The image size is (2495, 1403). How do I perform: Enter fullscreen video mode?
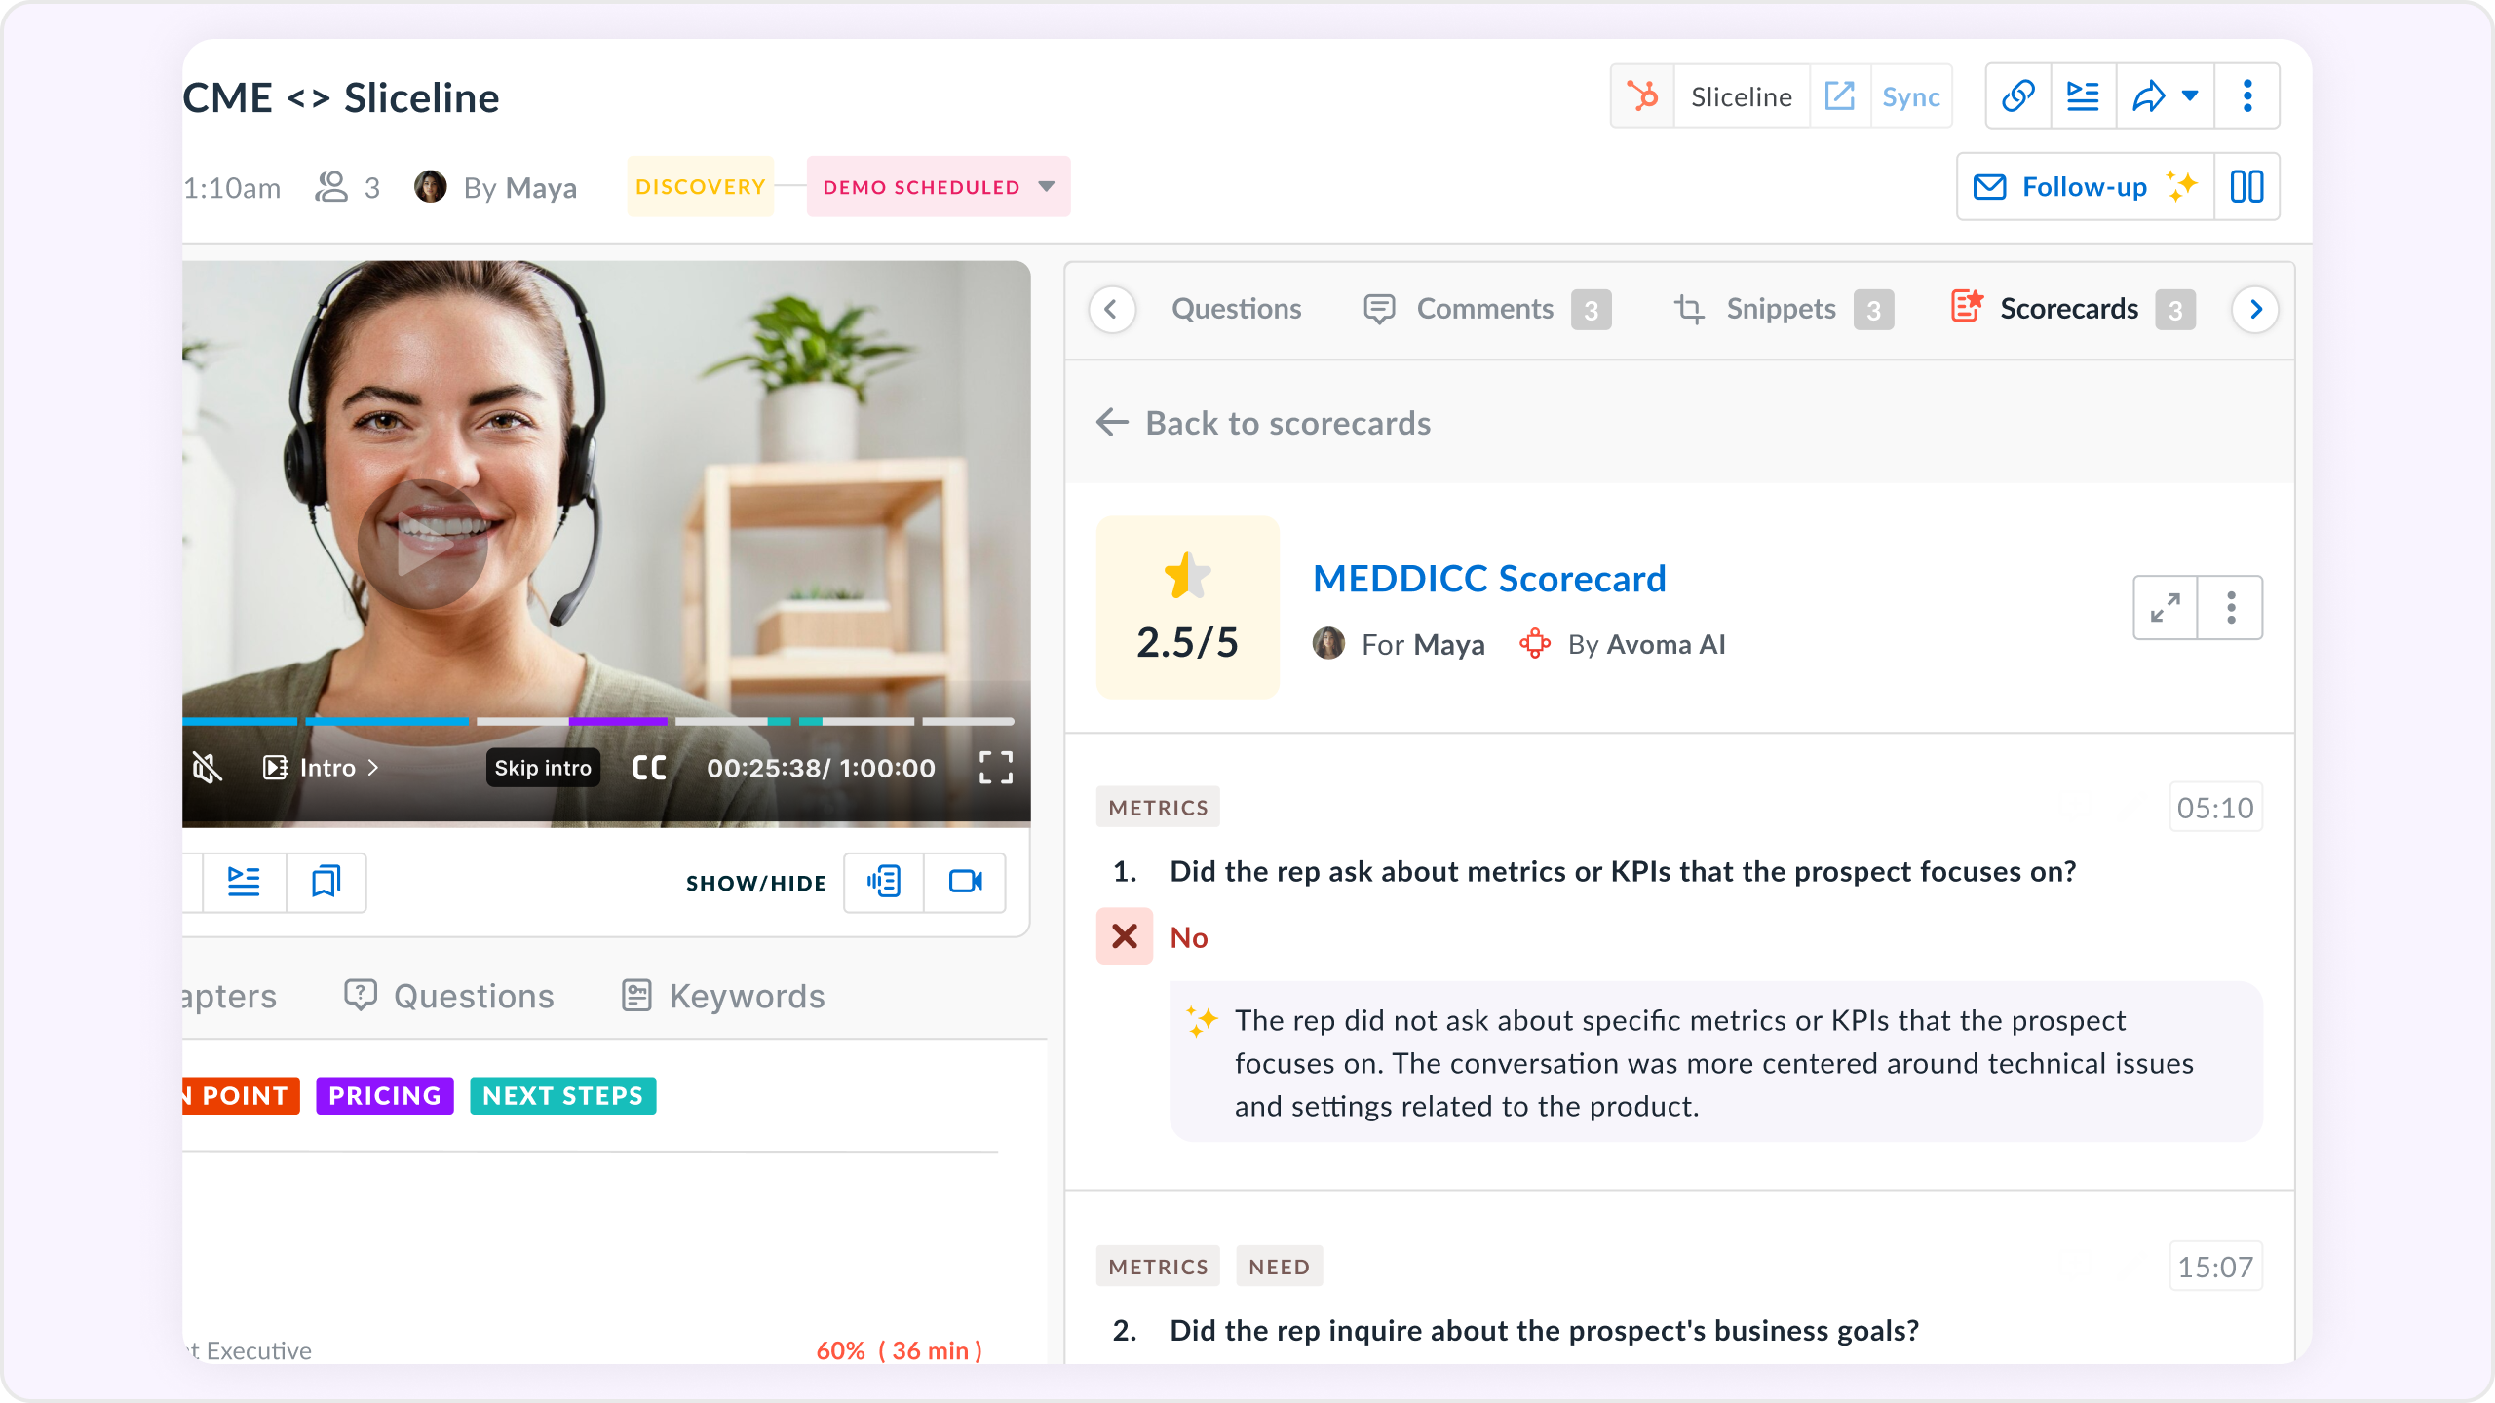[995, 768]
